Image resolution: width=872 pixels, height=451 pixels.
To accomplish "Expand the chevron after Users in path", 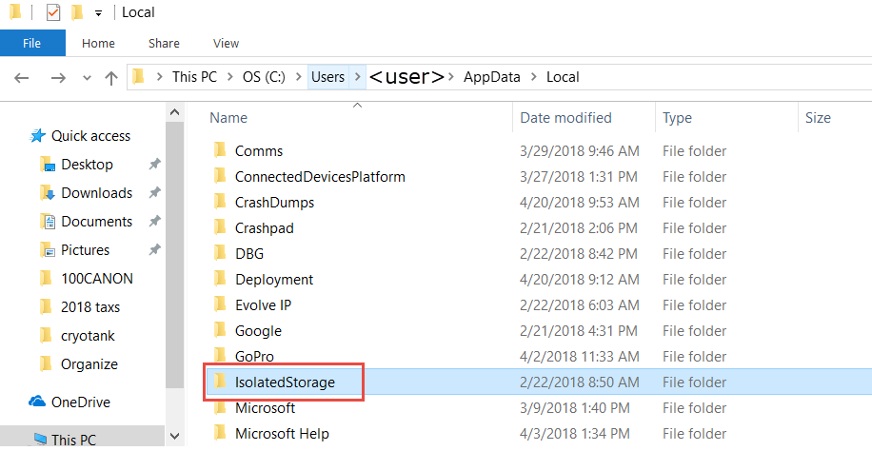I will 358,77.
